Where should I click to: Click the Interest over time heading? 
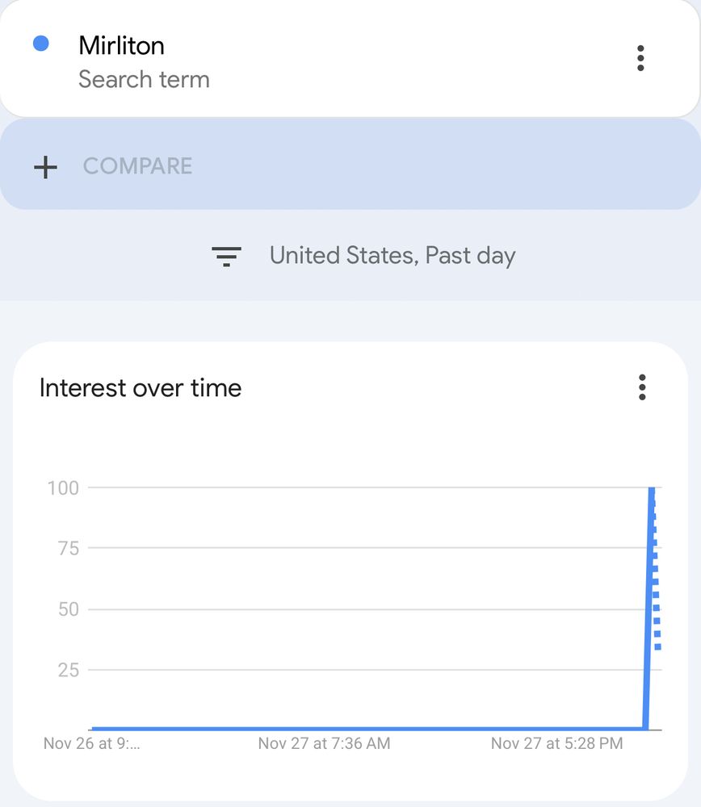[140, 388]
